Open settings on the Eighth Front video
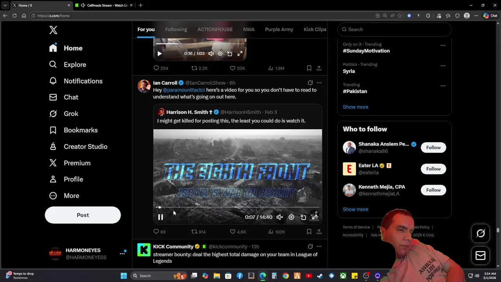Screen dimensions: 501x282 click(x=291, y=217)
